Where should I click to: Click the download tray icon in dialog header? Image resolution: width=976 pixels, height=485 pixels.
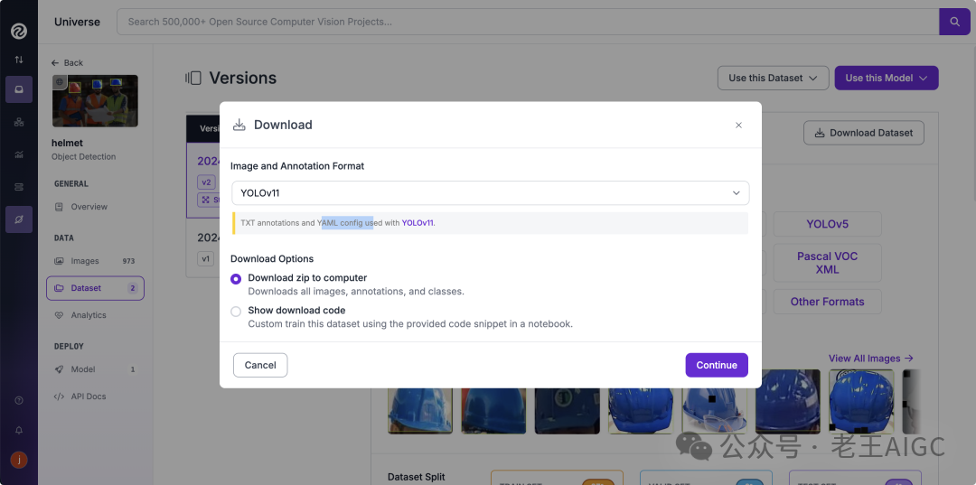[239, 125]
